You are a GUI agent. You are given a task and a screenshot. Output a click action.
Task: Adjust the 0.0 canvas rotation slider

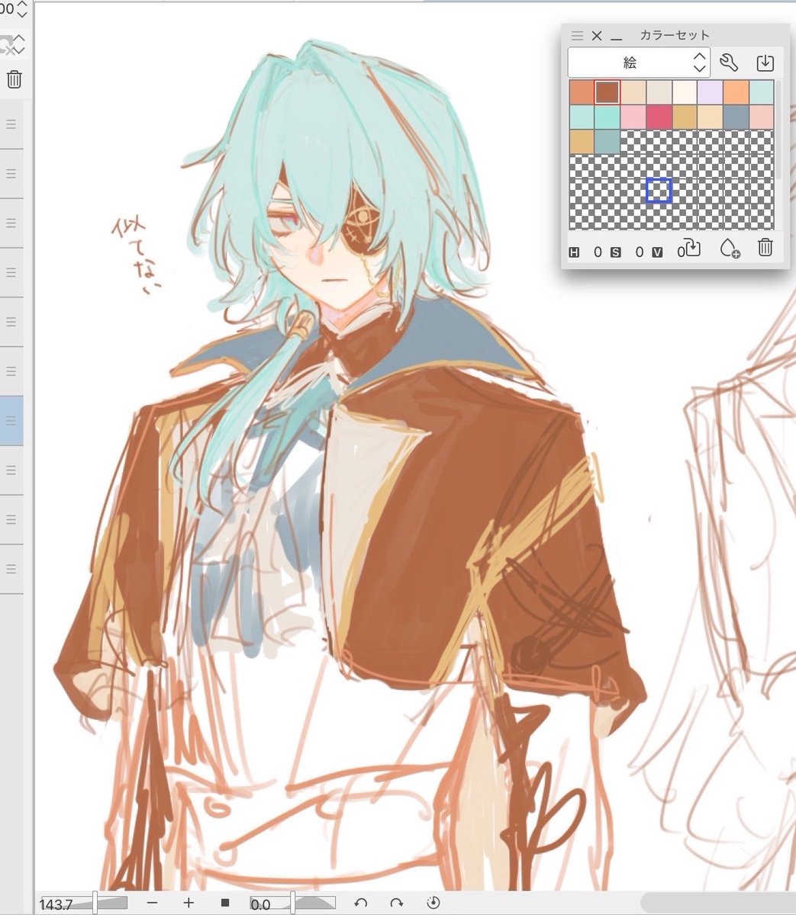293,904
